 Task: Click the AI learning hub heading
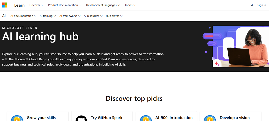pos(40,36)
